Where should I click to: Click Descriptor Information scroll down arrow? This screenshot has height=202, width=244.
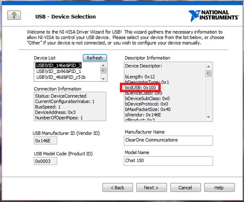pos(208,117)
